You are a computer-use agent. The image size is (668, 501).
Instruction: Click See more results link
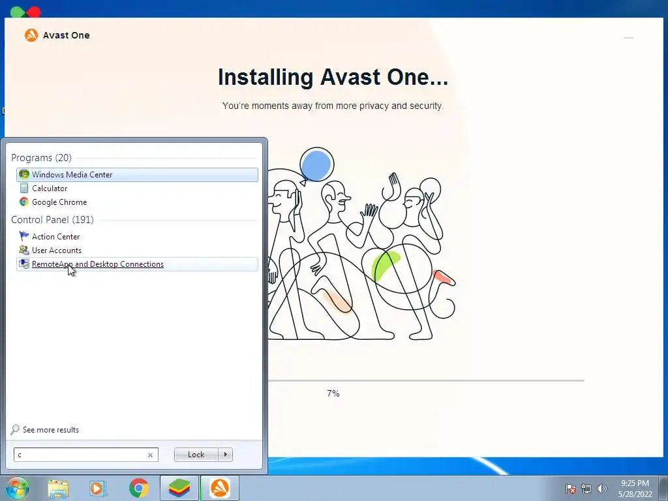pyautogui.click(x=51, y=430)
